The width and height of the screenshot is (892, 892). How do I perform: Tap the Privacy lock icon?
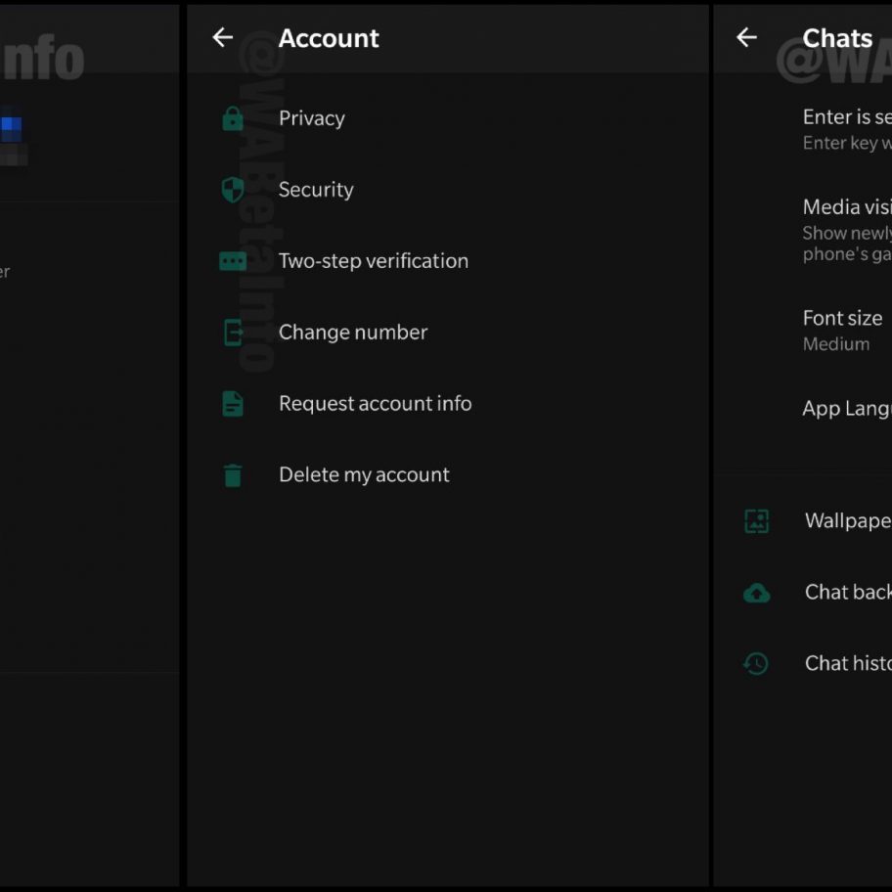click(233, 119)
